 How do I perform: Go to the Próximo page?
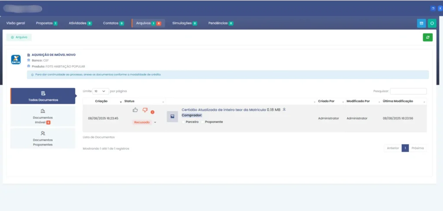click(x=417, y=148)
